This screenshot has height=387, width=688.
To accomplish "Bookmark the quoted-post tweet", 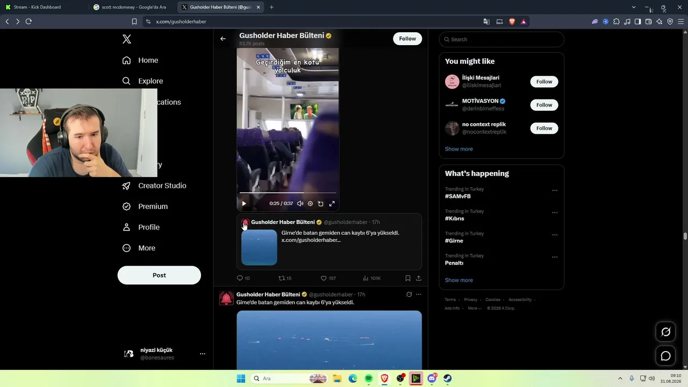I will (x=408, y=278).
